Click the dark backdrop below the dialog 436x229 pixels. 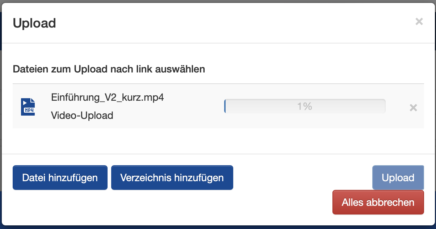pyautogui.click(x=217, y=227)
